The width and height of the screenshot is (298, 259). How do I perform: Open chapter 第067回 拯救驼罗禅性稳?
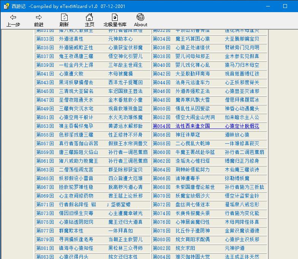[89, 187]
